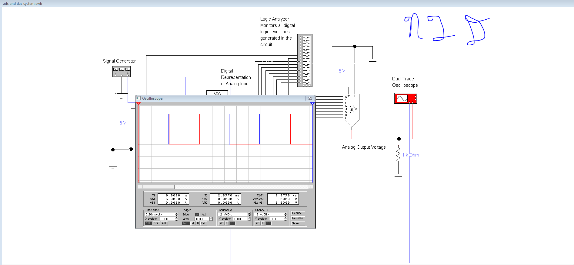
Task: Click the trigger Level value field
Action: point(202,219)
